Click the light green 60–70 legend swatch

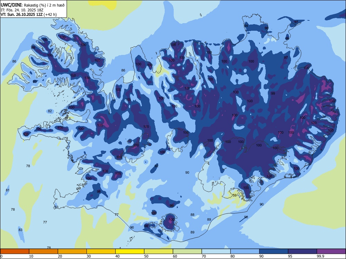tap(187, 251)
